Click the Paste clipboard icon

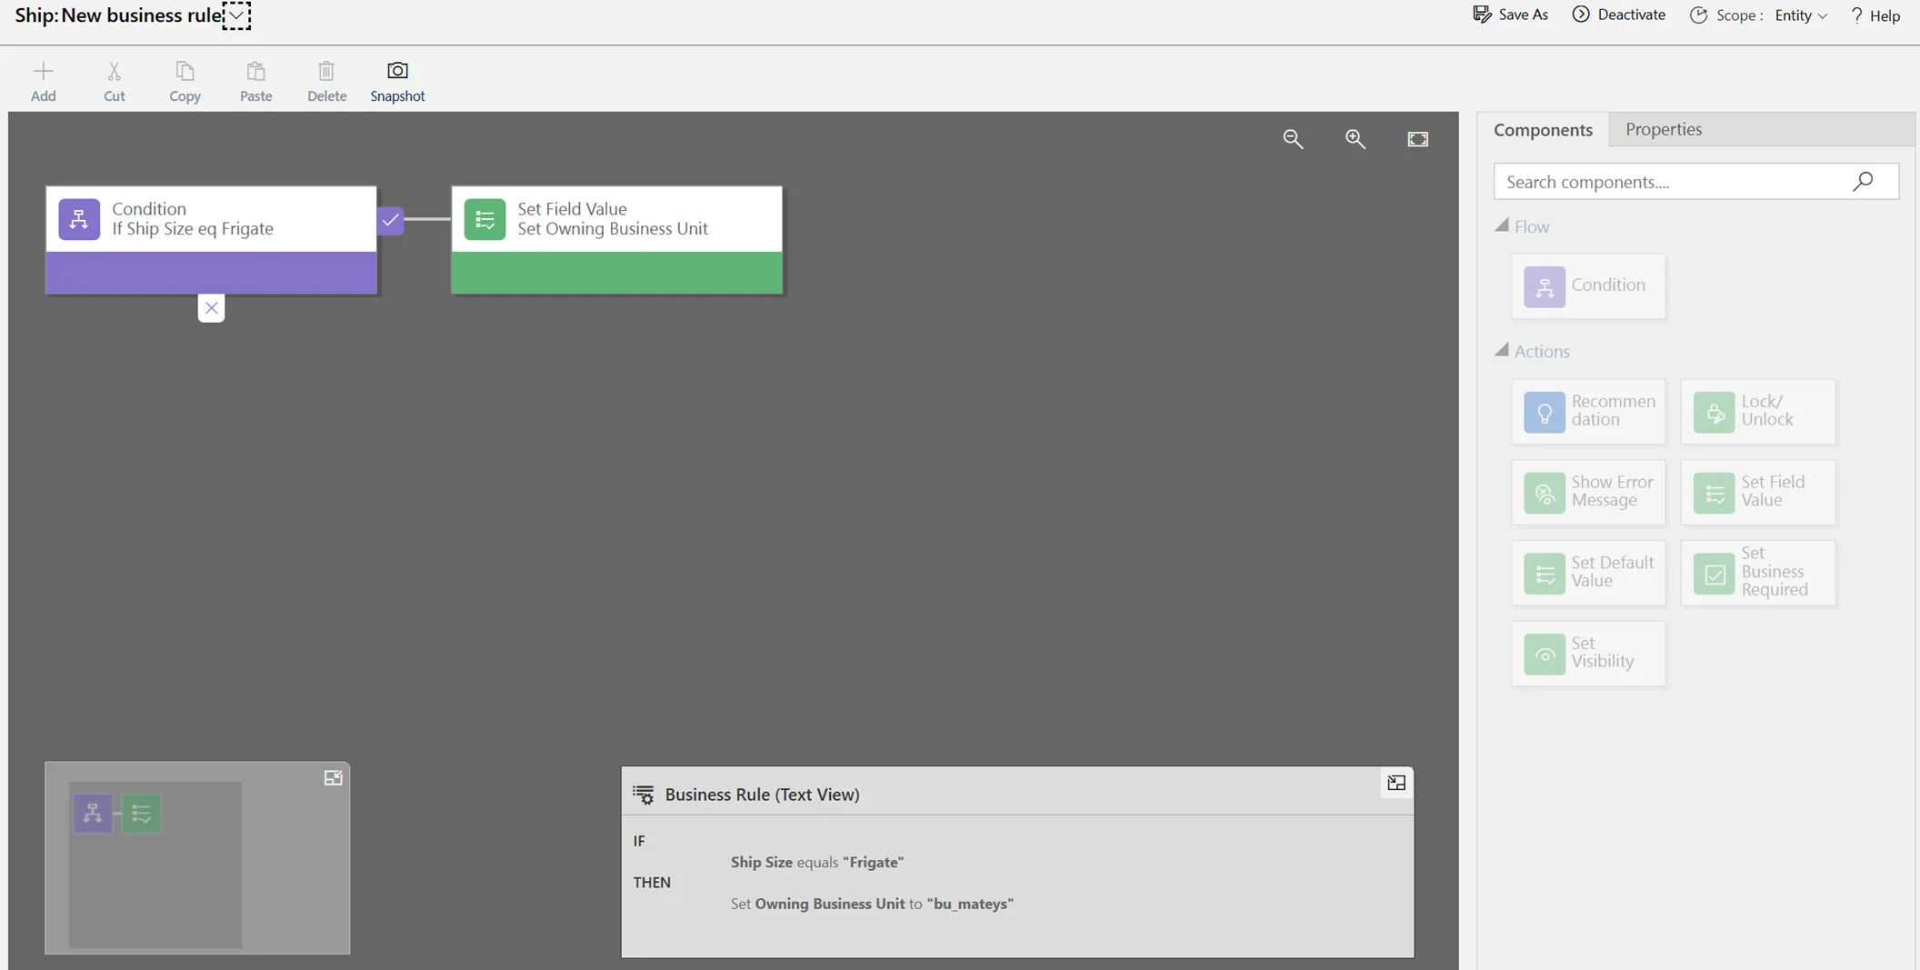click(x=255, y=72)
